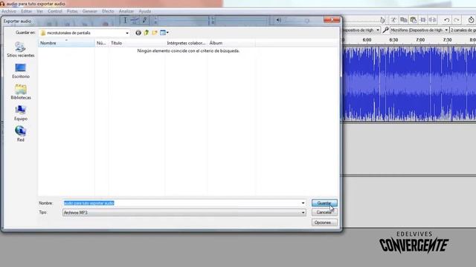
Task: Sort files by Nú... column header
Action: pyautogui.click(x=102, y=43)
